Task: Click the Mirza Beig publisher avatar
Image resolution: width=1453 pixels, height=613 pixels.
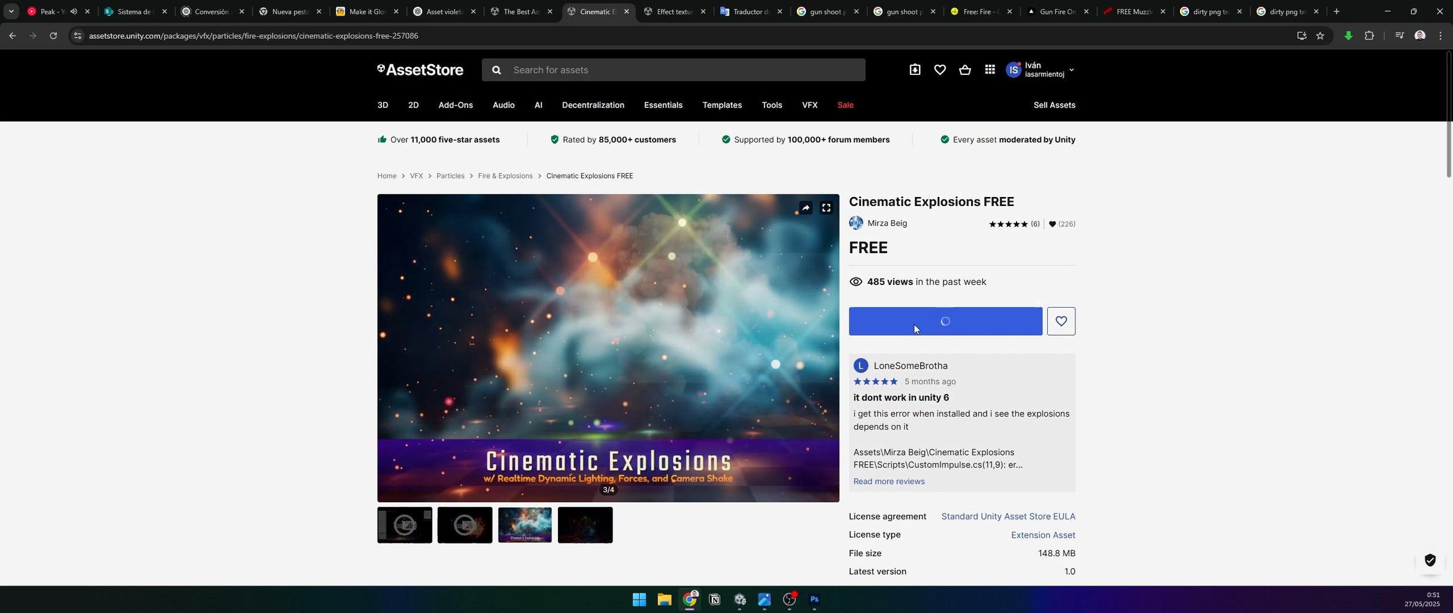Action: tap(856, 223)
